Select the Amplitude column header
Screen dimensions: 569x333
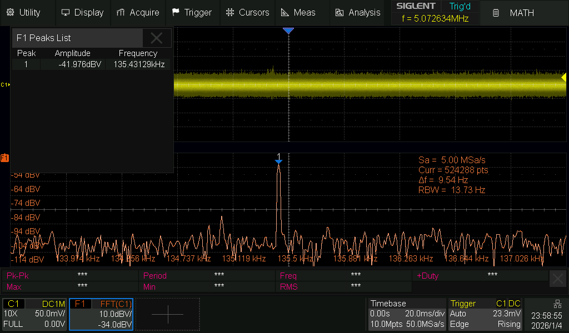pyautogui.click(x=73, y=53)
